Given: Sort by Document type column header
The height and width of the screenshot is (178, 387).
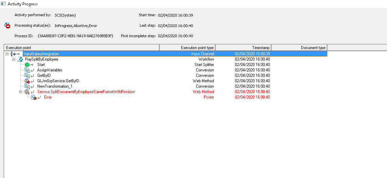Looking at the screenshot, I should 299,48.
